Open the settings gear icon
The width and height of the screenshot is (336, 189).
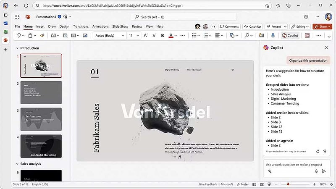click(306, 17)
